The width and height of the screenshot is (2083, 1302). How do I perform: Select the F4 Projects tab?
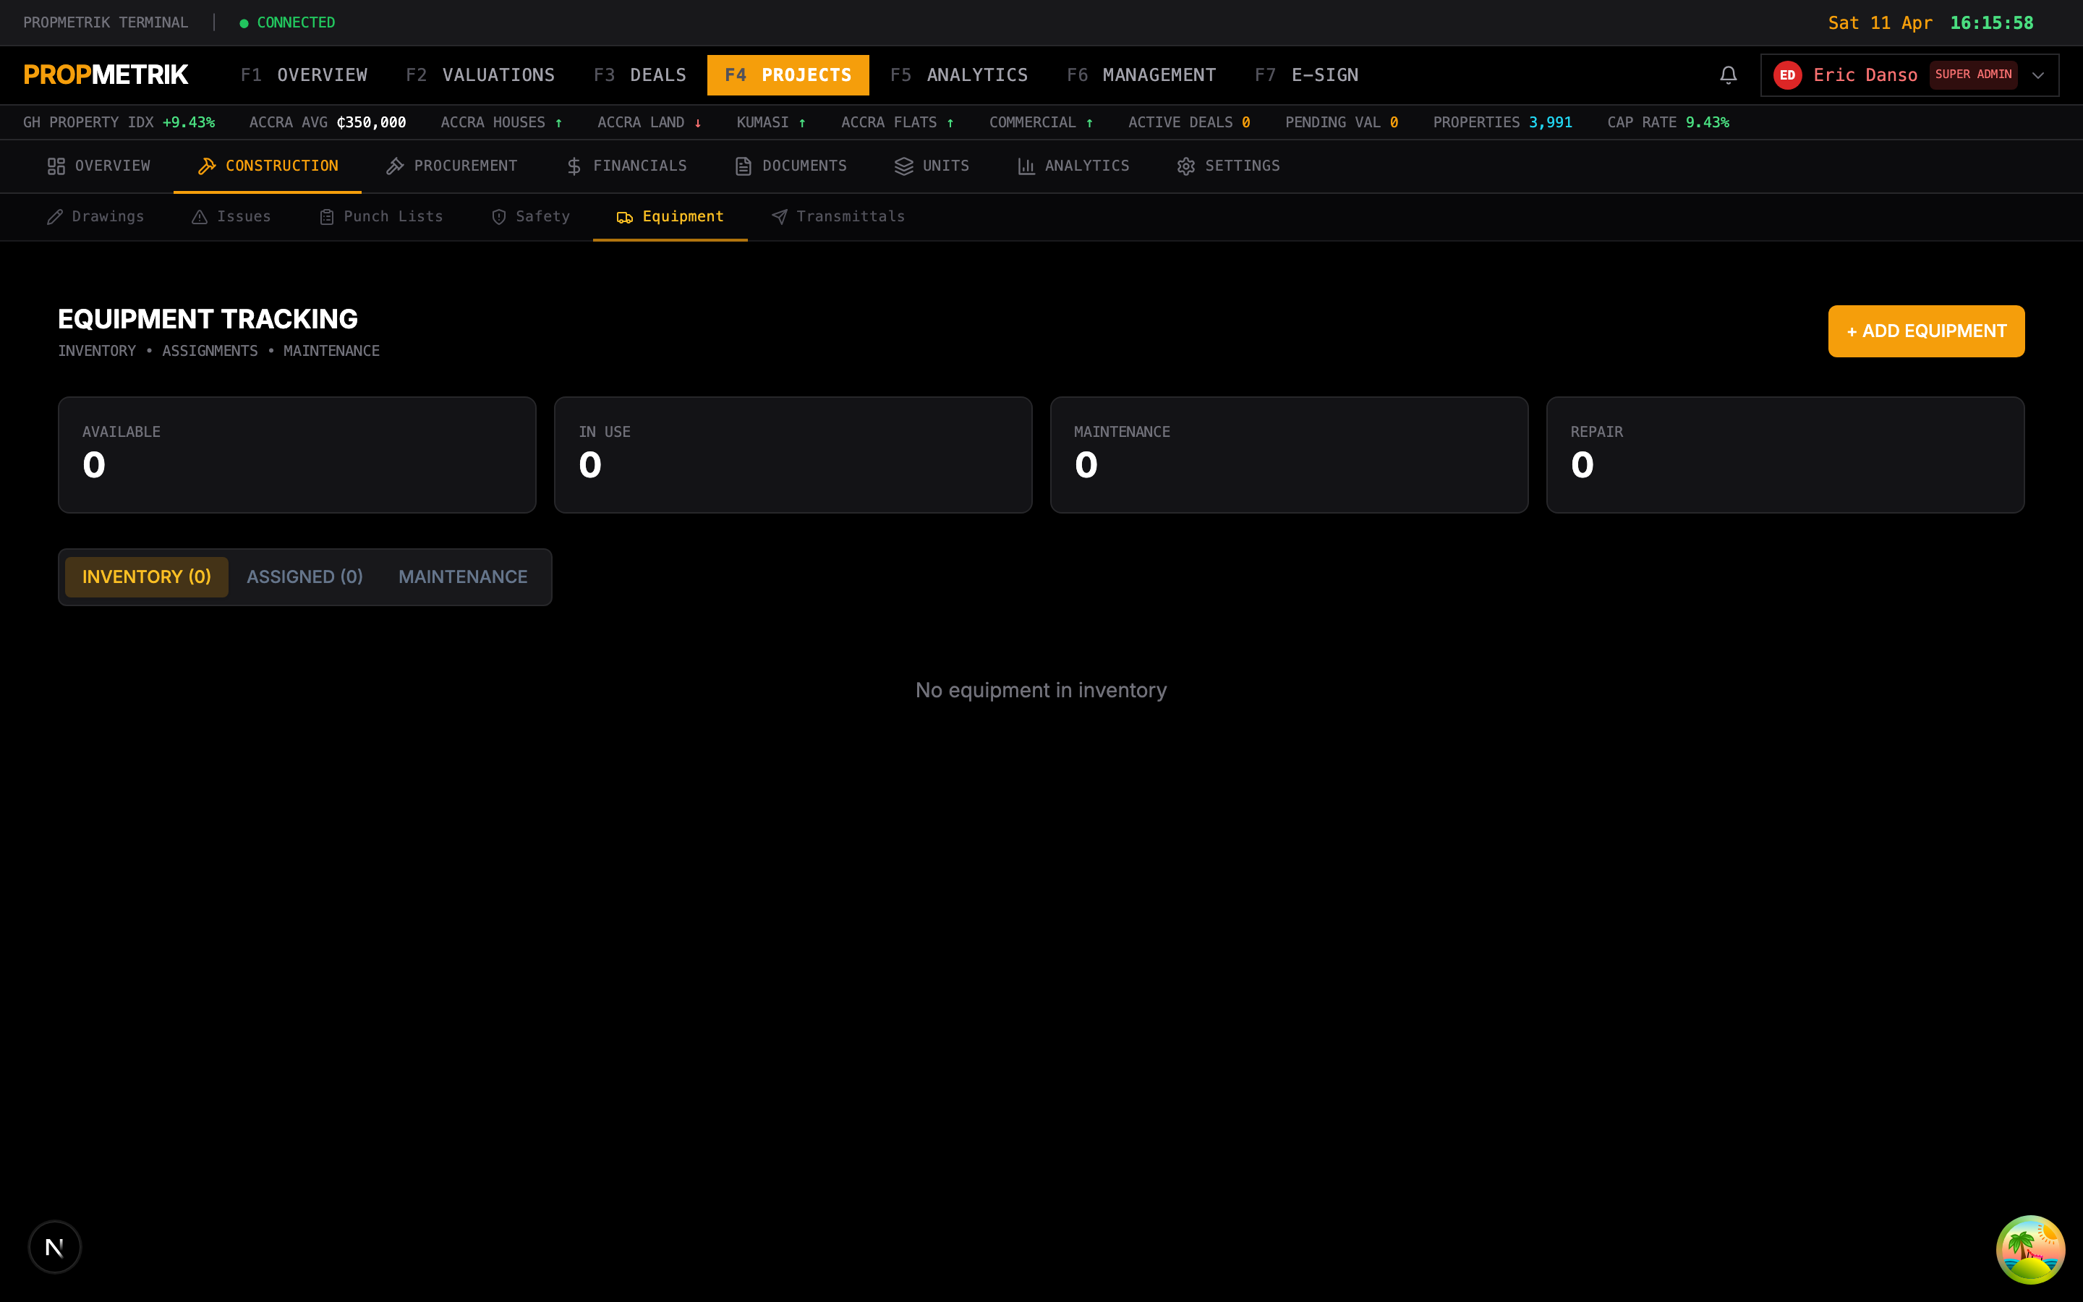point(788,75)
